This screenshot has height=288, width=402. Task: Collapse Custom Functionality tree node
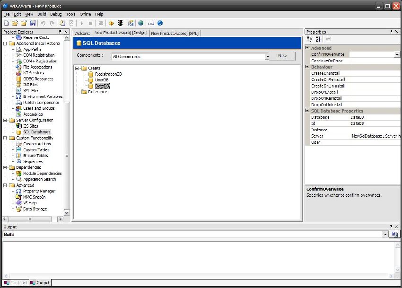pos(5,138)
